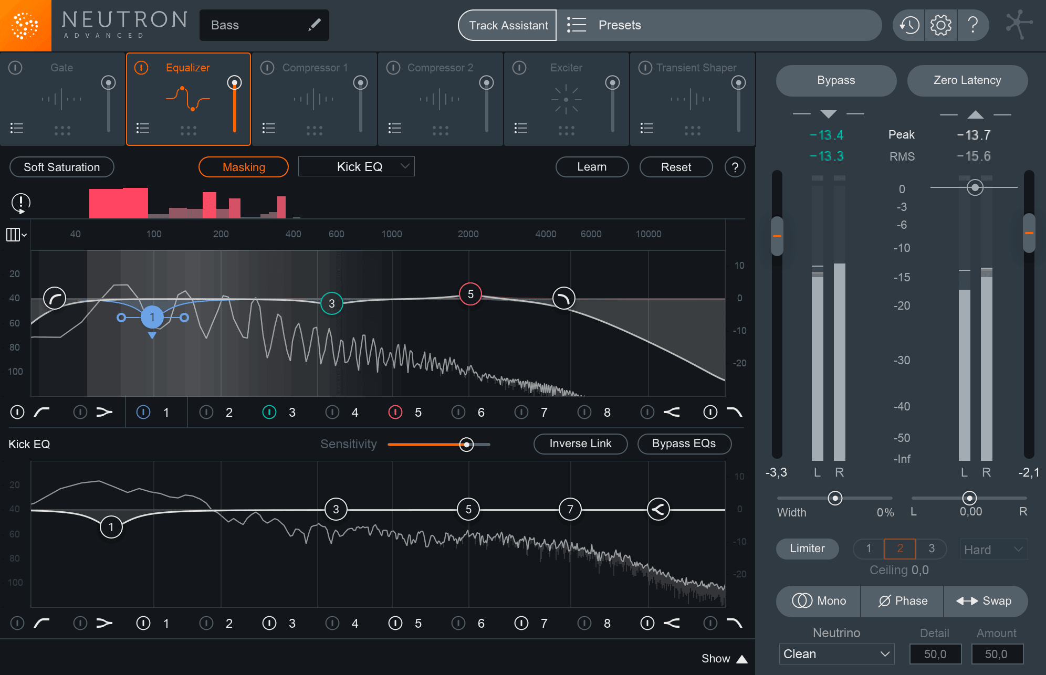
Task: Open settings with the gear icon
Action: click(x=940, y=25)
